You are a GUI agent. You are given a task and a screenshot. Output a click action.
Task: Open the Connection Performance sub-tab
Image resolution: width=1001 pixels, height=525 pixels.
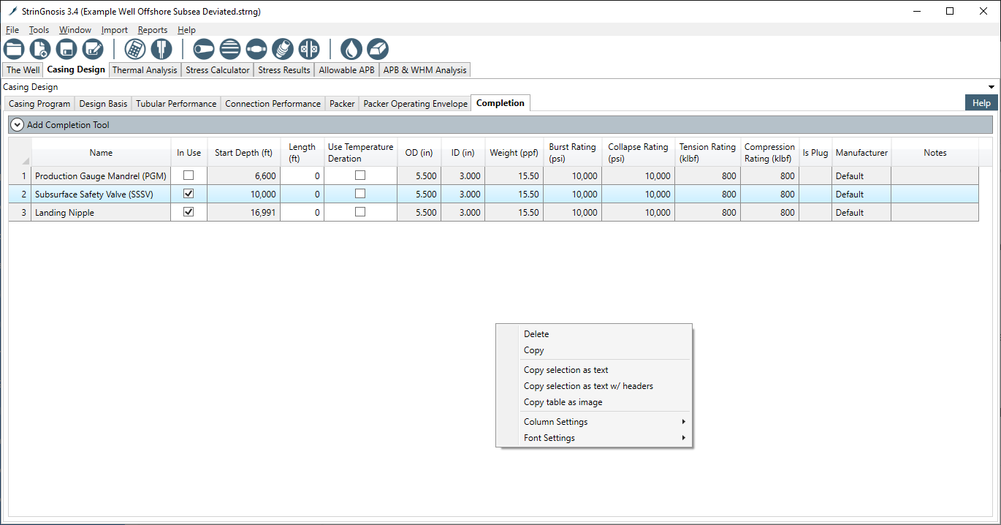(x=273, y=104)
